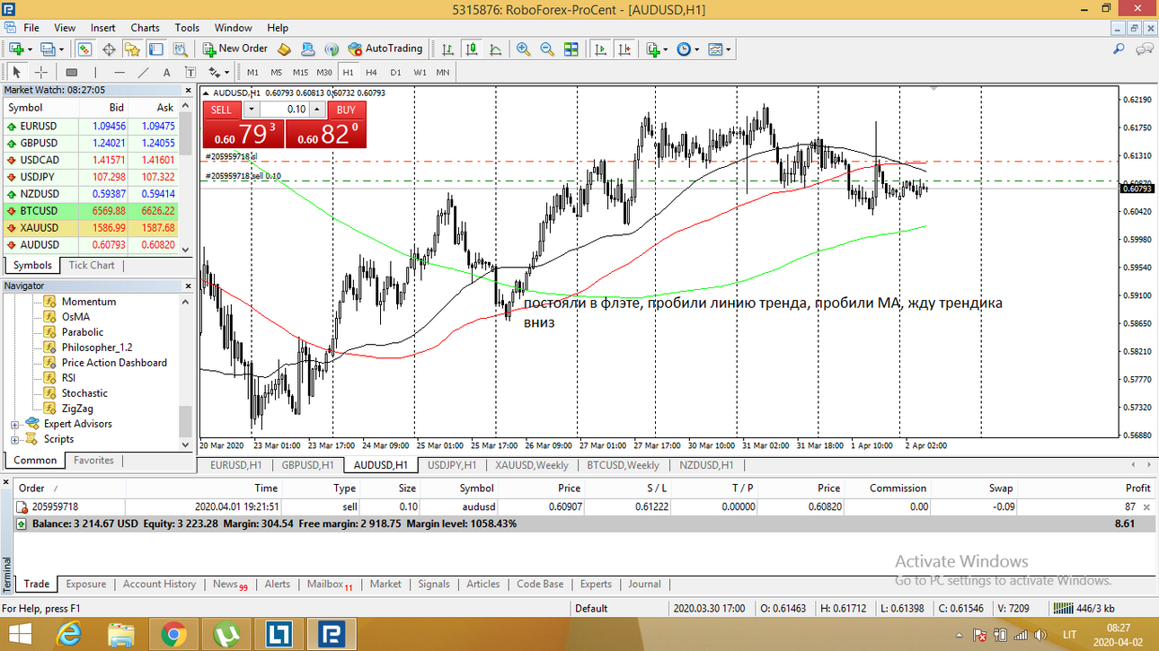The height and width of the screenshot is (651, 1159).
Task: Switch to the Tick Chart tab
Action: [x=92, y=265]
